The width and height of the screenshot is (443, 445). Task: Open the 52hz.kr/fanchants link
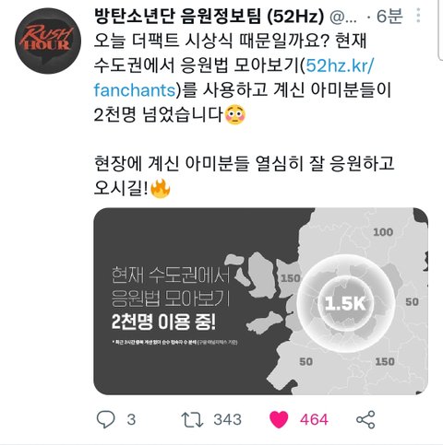[x=233, y=77]
